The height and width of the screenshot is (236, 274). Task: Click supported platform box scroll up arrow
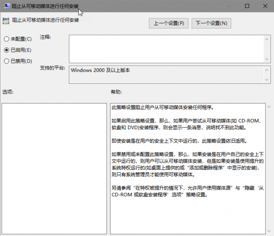(267, 70)
